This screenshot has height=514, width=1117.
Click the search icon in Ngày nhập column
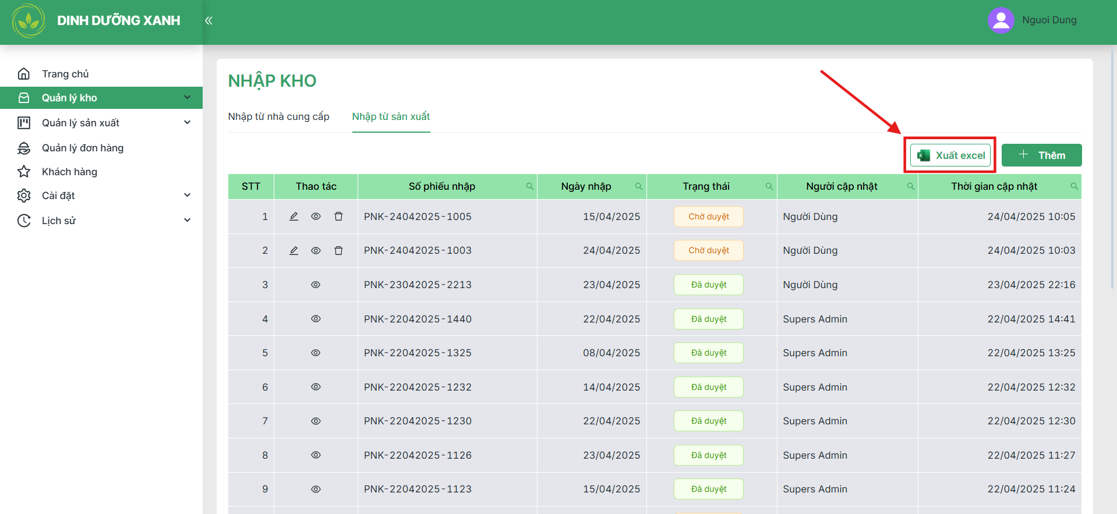tap(639, 186)
